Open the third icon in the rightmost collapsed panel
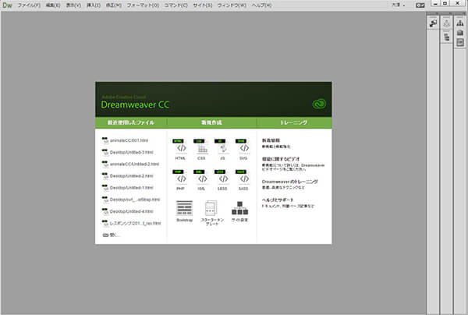Viewport: 468px width, 315px height. [460, 42]
